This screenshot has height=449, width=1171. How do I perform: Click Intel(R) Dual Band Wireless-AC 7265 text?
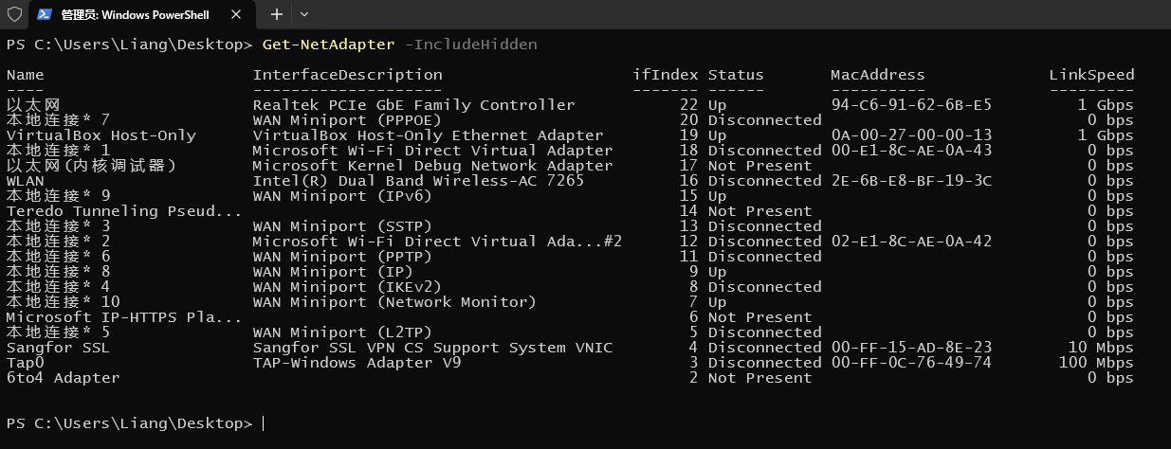pos(418,181)
